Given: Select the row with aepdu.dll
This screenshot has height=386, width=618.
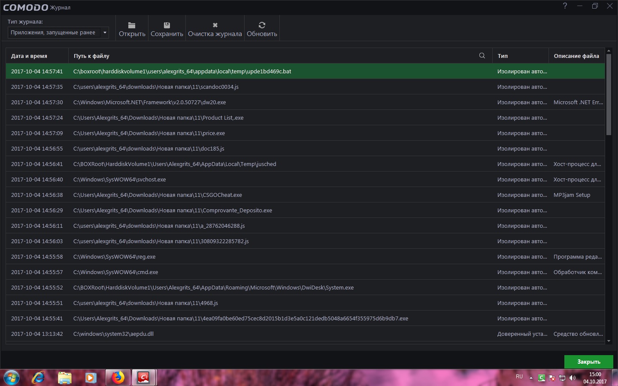Looking at the screenshot, I should [x=305, y=334].
